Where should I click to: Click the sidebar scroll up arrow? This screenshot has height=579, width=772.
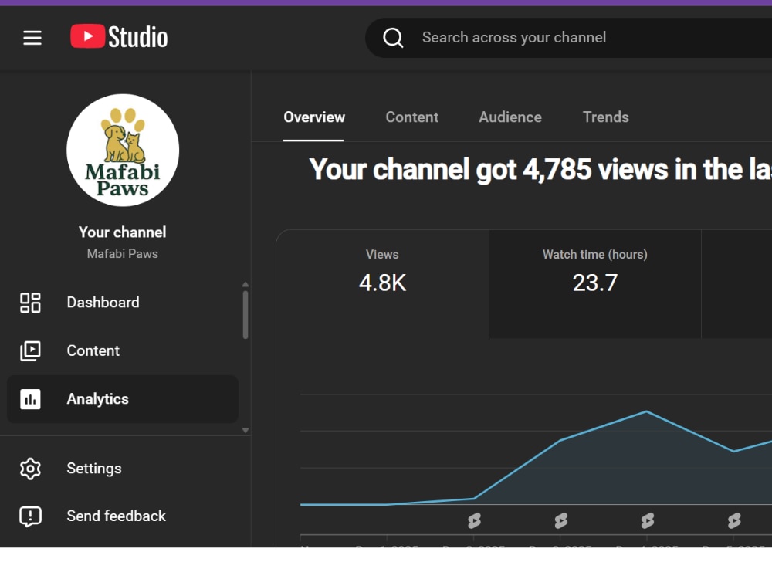(245, 285)
